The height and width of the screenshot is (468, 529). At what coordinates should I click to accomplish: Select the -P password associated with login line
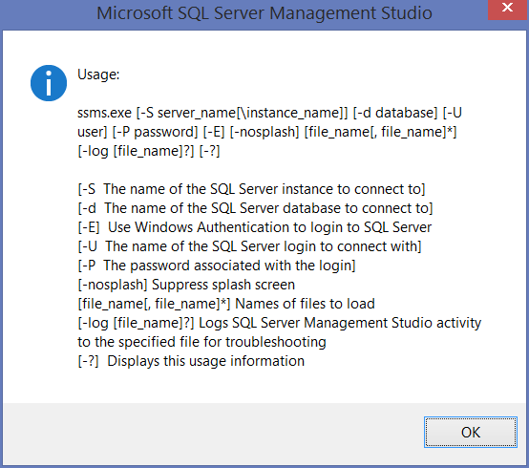[217, 266]
